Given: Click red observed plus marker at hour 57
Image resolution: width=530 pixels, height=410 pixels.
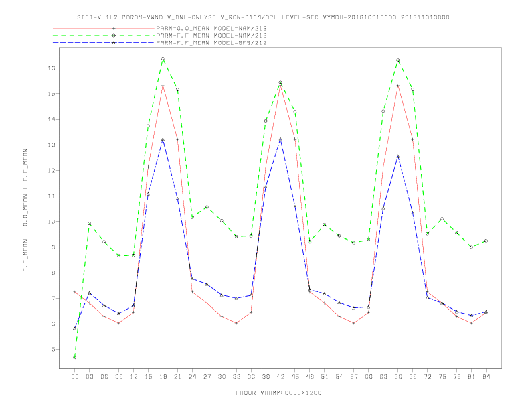Looking at the screenshot, I should pos(354,323).
